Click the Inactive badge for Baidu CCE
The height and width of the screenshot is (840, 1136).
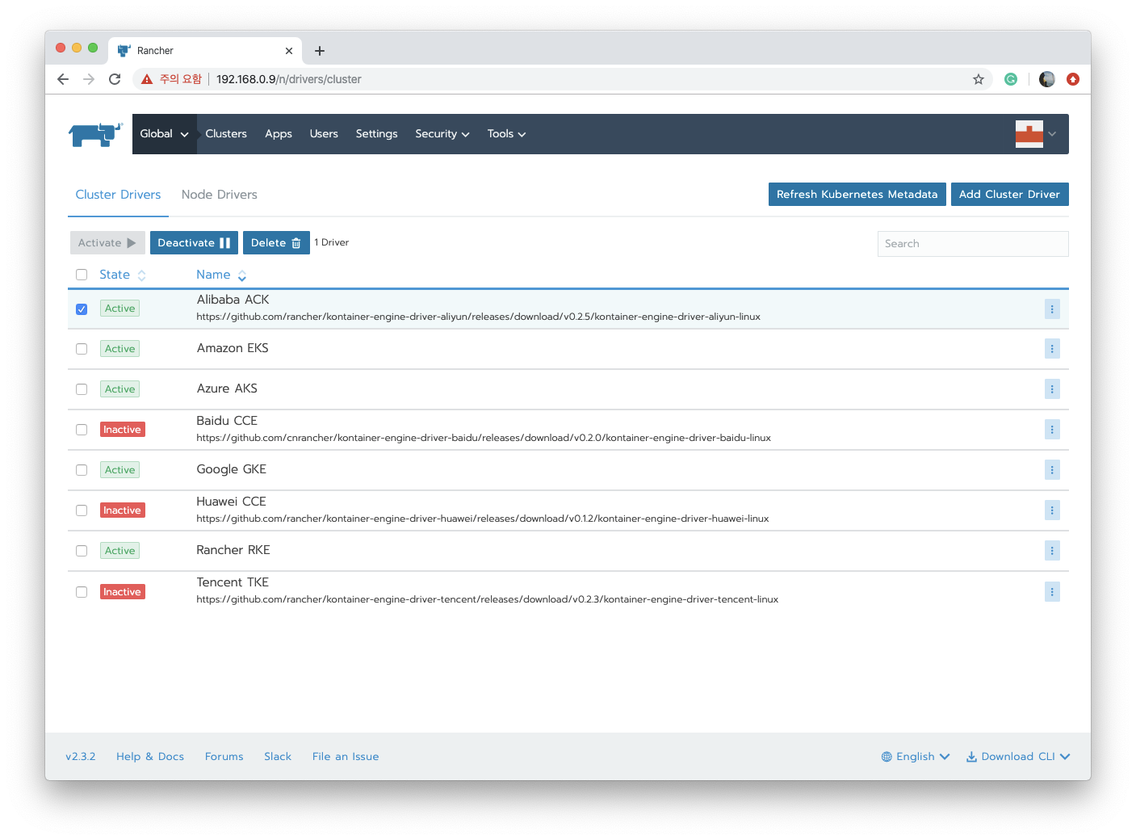coord(123,430)
